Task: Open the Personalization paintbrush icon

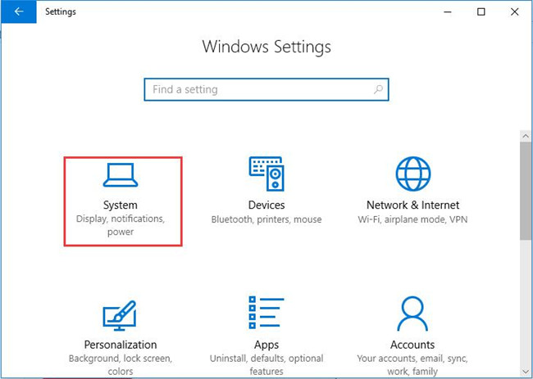Action: point(120,315)
